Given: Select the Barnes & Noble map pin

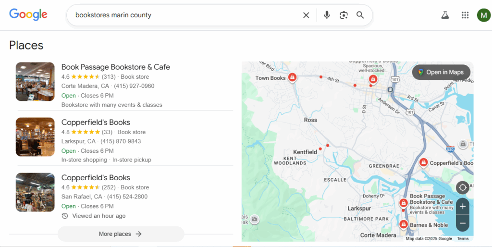Looking at the screenshot, I should [x=404, y=224].
